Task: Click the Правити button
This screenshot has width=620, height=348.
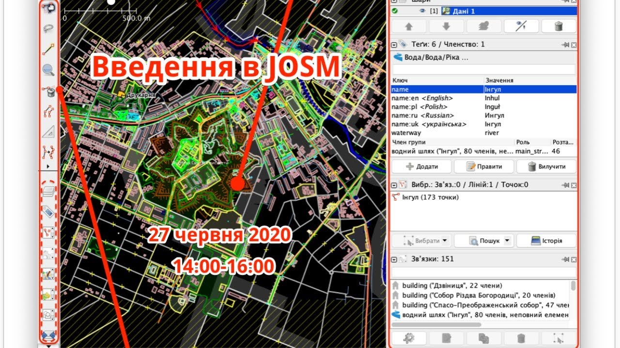Action: tap(484, 166)
